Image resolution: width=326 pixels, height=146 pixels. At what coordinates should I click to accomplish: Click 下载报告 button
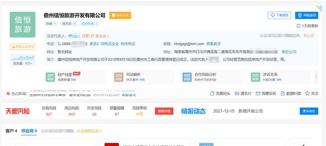tap(280, 15)
